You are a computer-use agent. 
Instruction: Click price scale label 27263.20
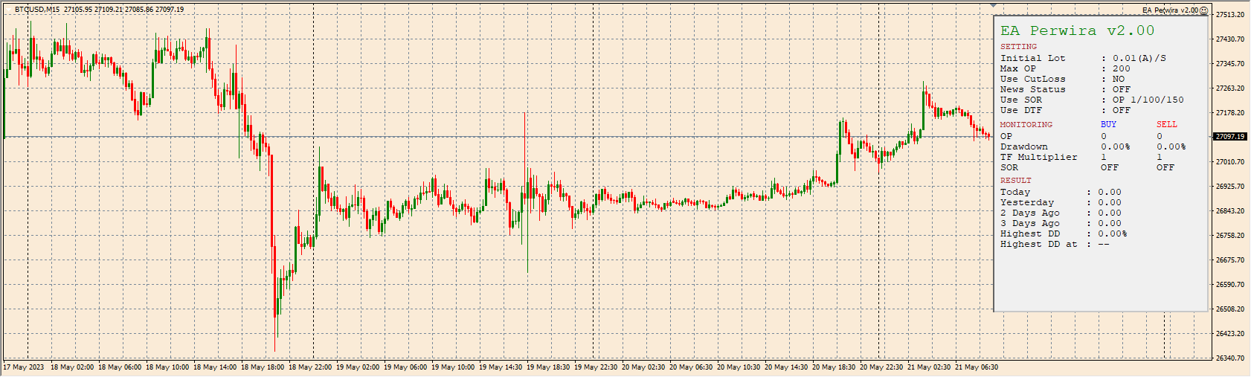[1230, 88]
